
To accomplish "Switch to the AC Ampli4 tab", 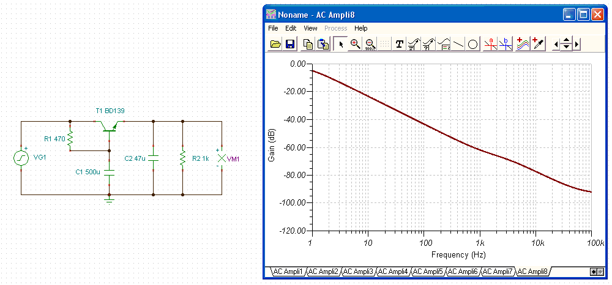I will [x=394, y=271].
